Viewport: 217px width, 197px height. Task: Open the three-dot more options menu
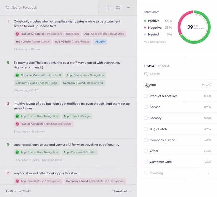pos(128,7)
